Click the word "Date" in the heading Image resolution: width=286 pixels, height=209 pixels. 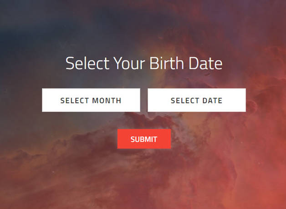[x=205, y=63]
